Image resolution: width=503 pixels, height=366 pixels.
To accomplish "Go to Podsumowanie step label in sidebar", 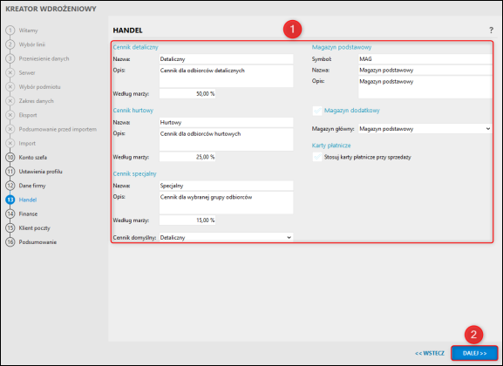I will 37,242.
